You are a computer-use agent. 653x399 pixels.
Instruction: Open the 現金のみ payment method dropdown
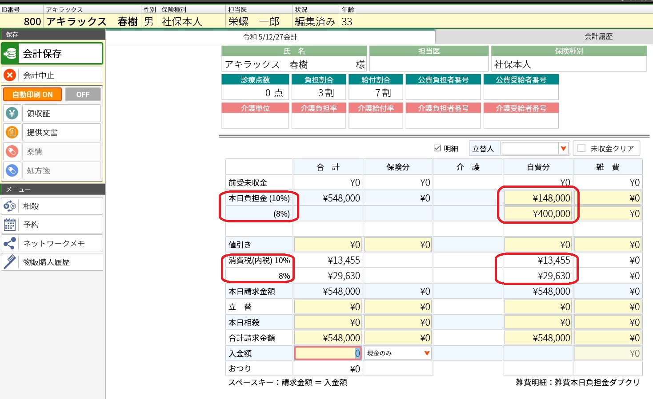[x=427, y=353]
